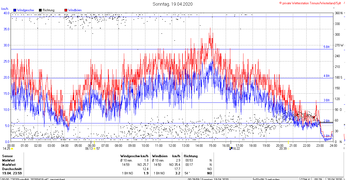Click the COM 4 status bar entry

[305, 179]
